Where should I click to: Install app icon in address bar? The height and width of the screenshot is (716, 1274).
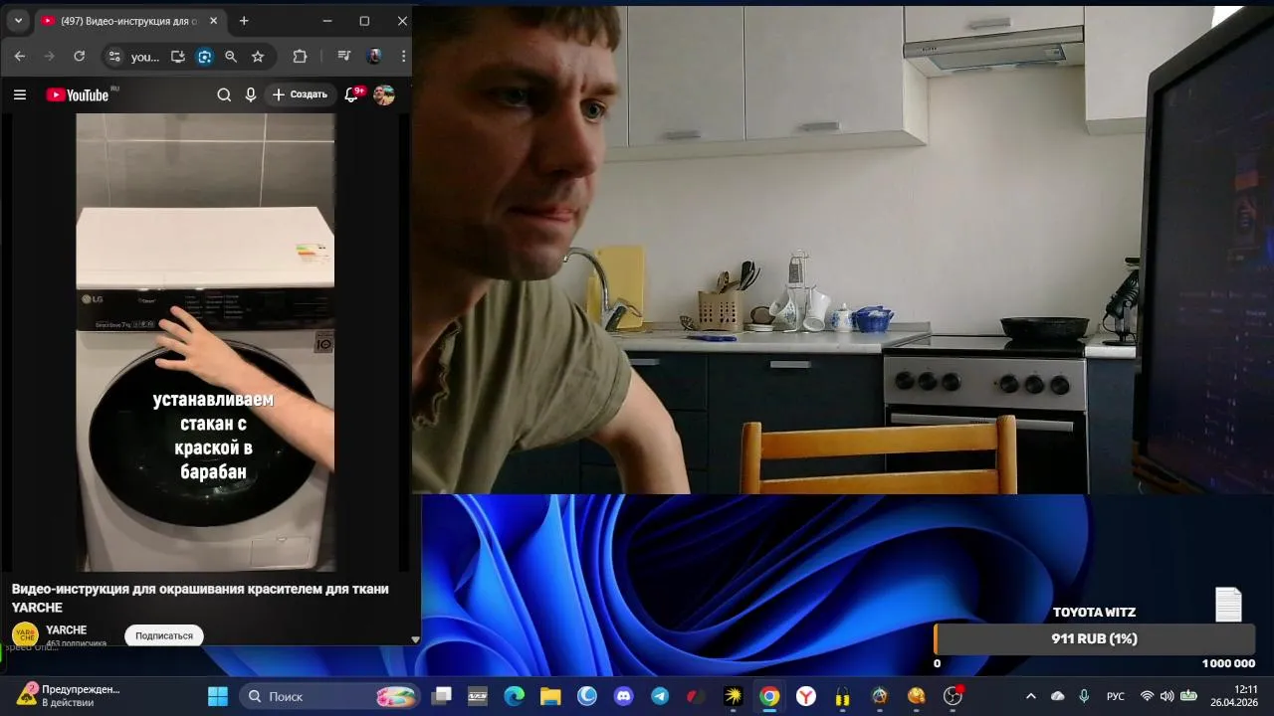point(178,57)
